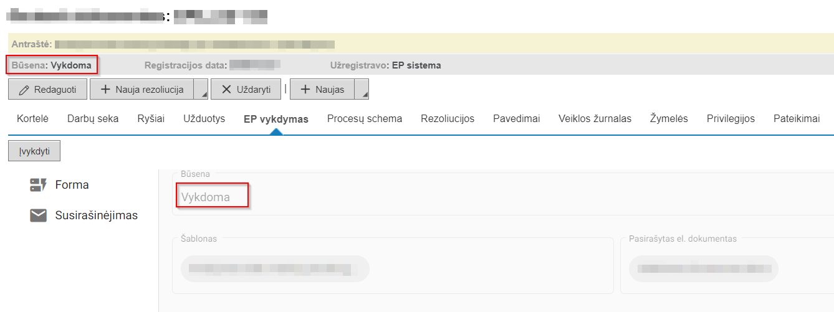View the Veiklos žurnalas tab
Viewport: 834px width, 312px height.
pyautogui.click(x=595, y=118)
